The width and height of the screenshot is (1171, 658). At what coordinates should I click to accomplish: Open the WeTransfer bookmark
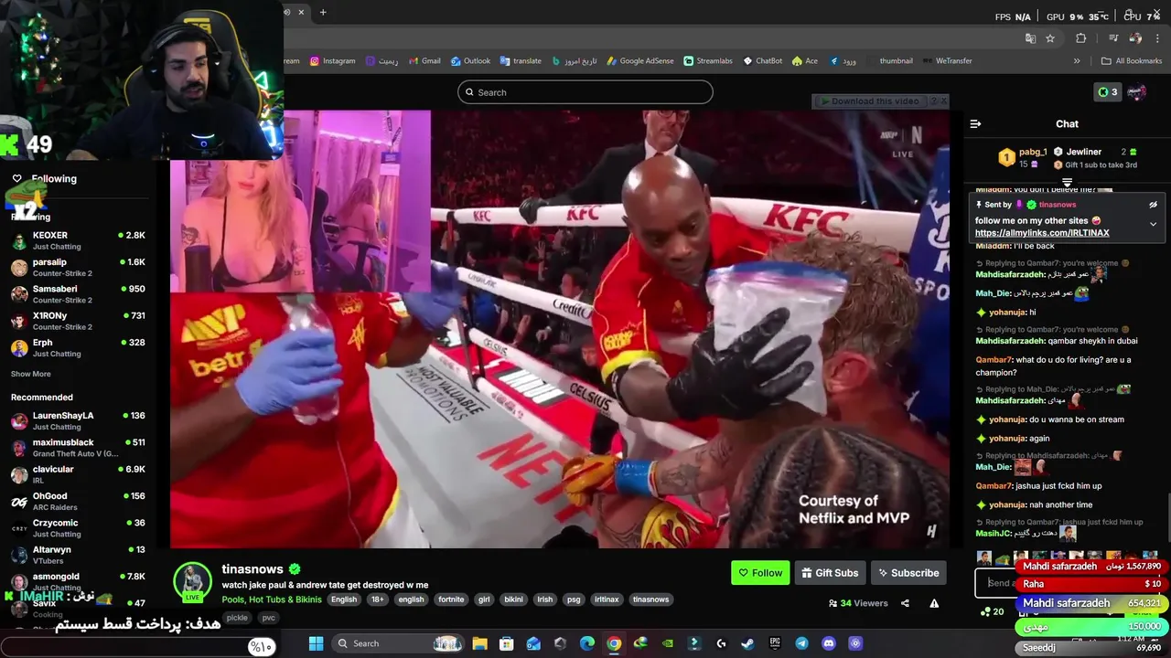[947, 61]
